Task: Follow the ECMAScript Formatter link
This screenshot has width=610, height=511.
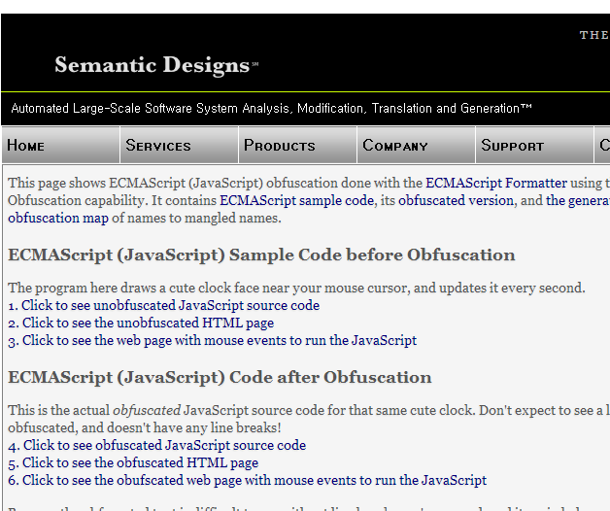Action: 496,183
